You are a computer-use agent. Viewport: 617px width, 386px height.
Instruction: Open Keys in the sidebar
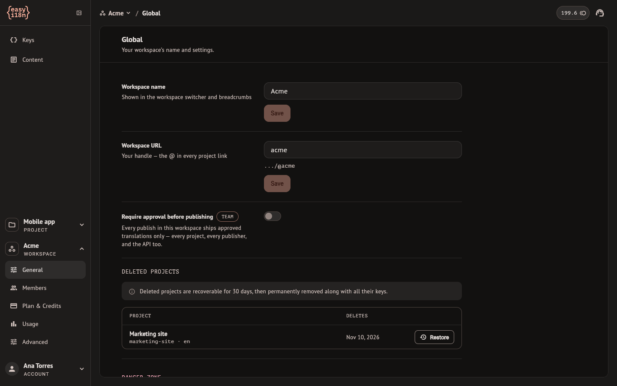point(45,40)
